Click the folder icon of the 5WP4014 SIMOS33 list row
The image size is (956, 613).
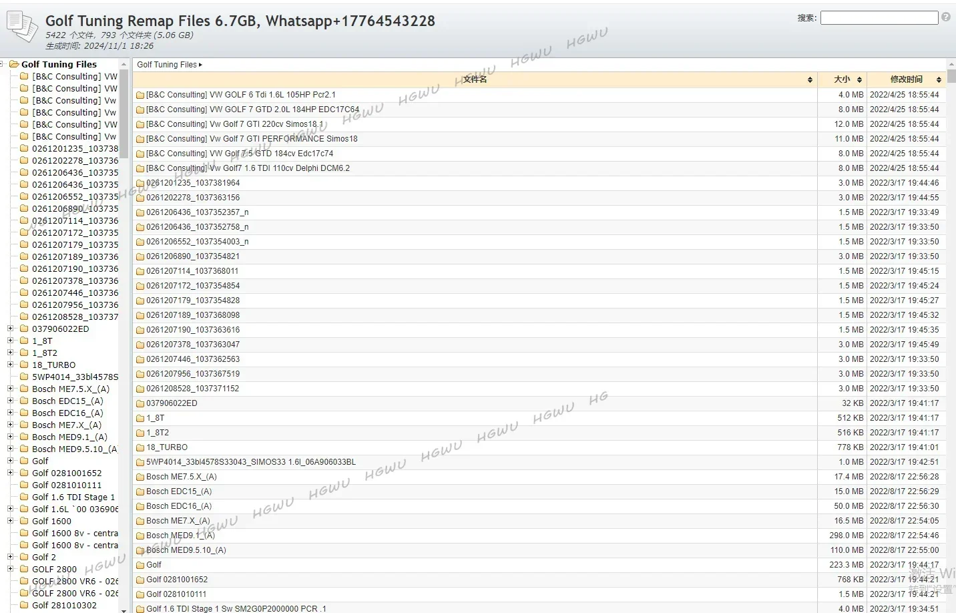[x=140, y=462]
